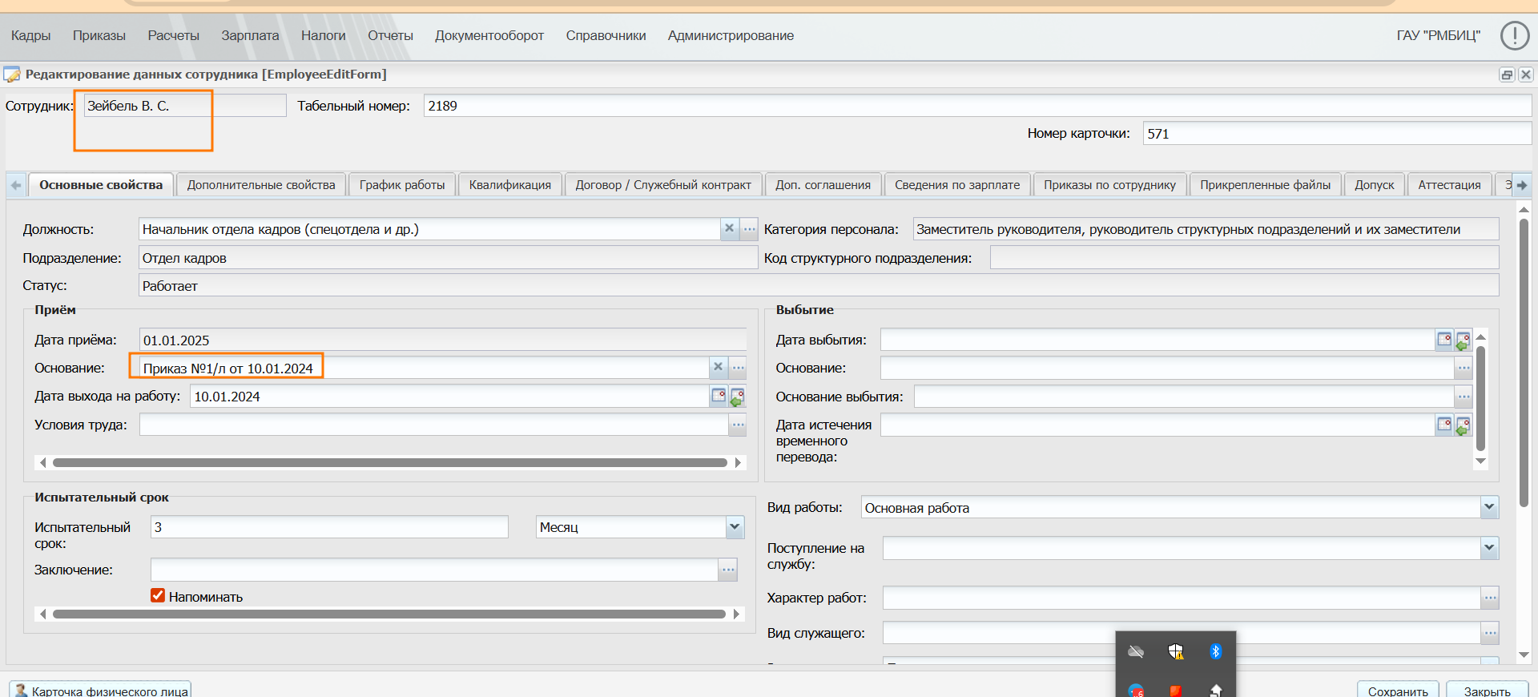Viewport: 1538px width, 697px height.
Task: Switch to Допуск tab
Action: (1374, 184)
